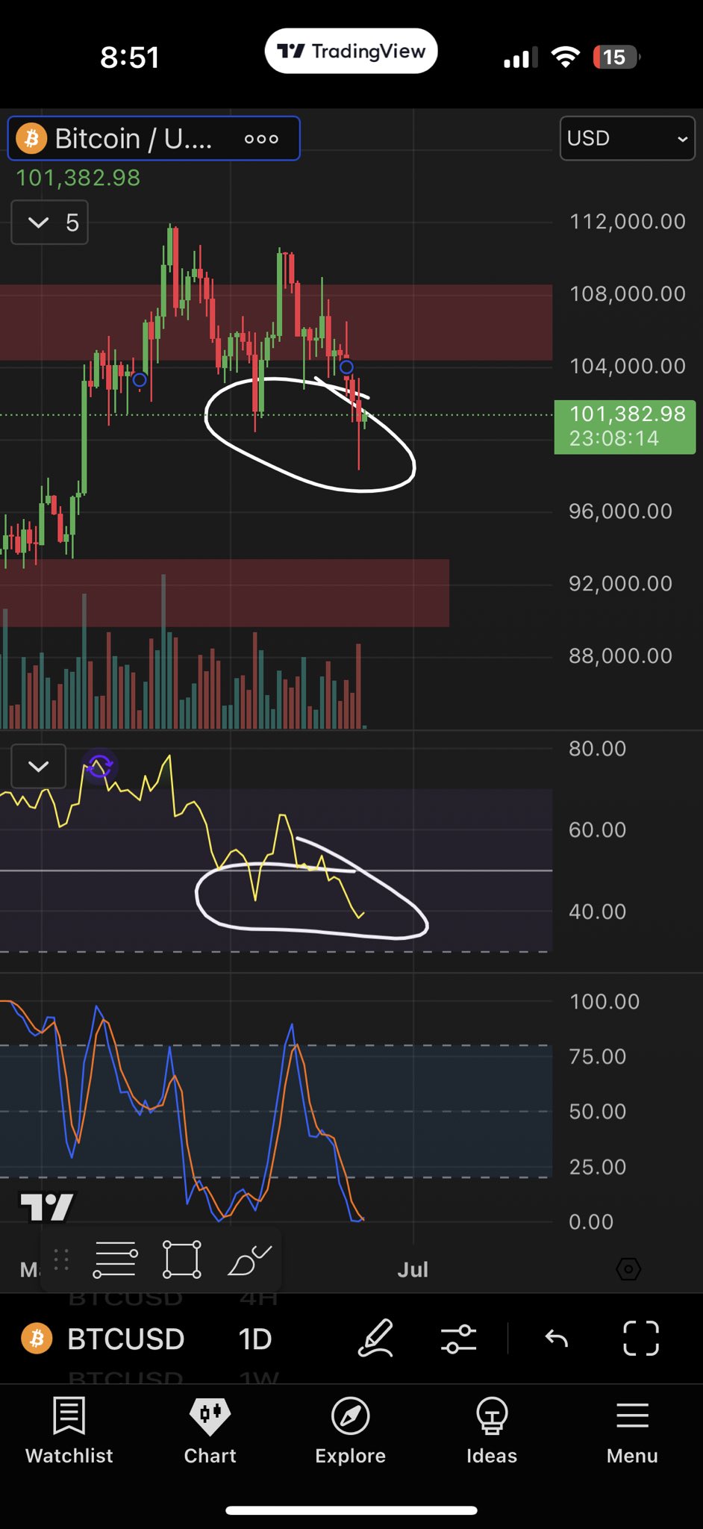The image size is (703, 1529).
Task: Tap the RSI scale value 40.00
Action: click(x=598, y=912)
